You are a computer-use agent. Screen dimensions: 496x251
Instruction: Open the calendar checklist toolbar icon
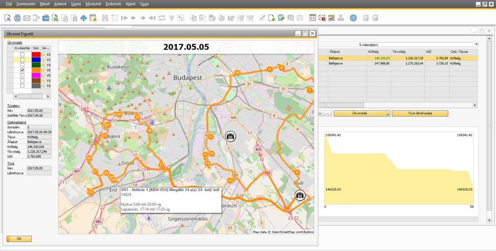[312, 18]
